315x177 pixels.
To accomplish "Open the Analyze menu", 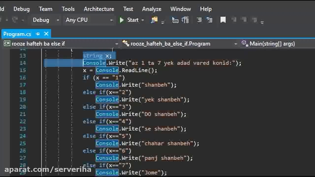I will tap(152, 9).
